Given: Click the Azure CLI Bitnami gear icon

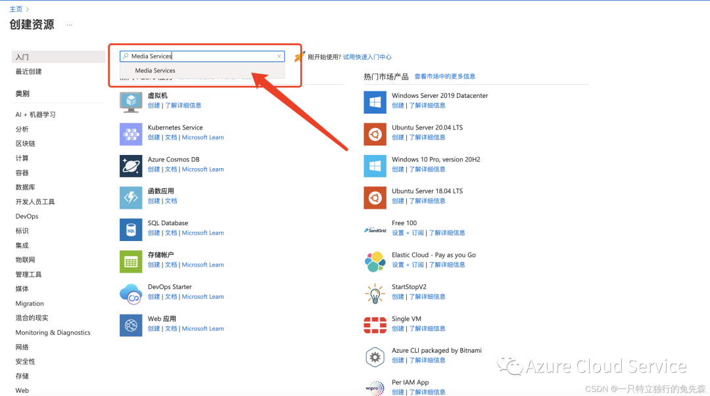Looking at the screenshot, I should 375,357.
